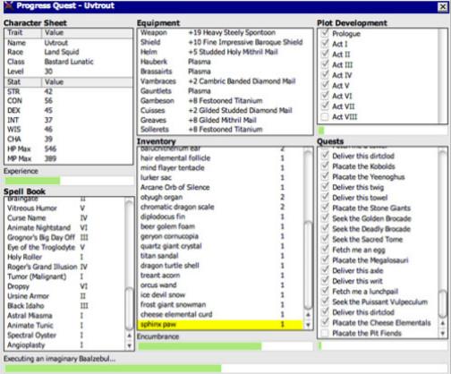
Task: Click the Quests list scroll down arrow
Action: click(x=443, y=333)
